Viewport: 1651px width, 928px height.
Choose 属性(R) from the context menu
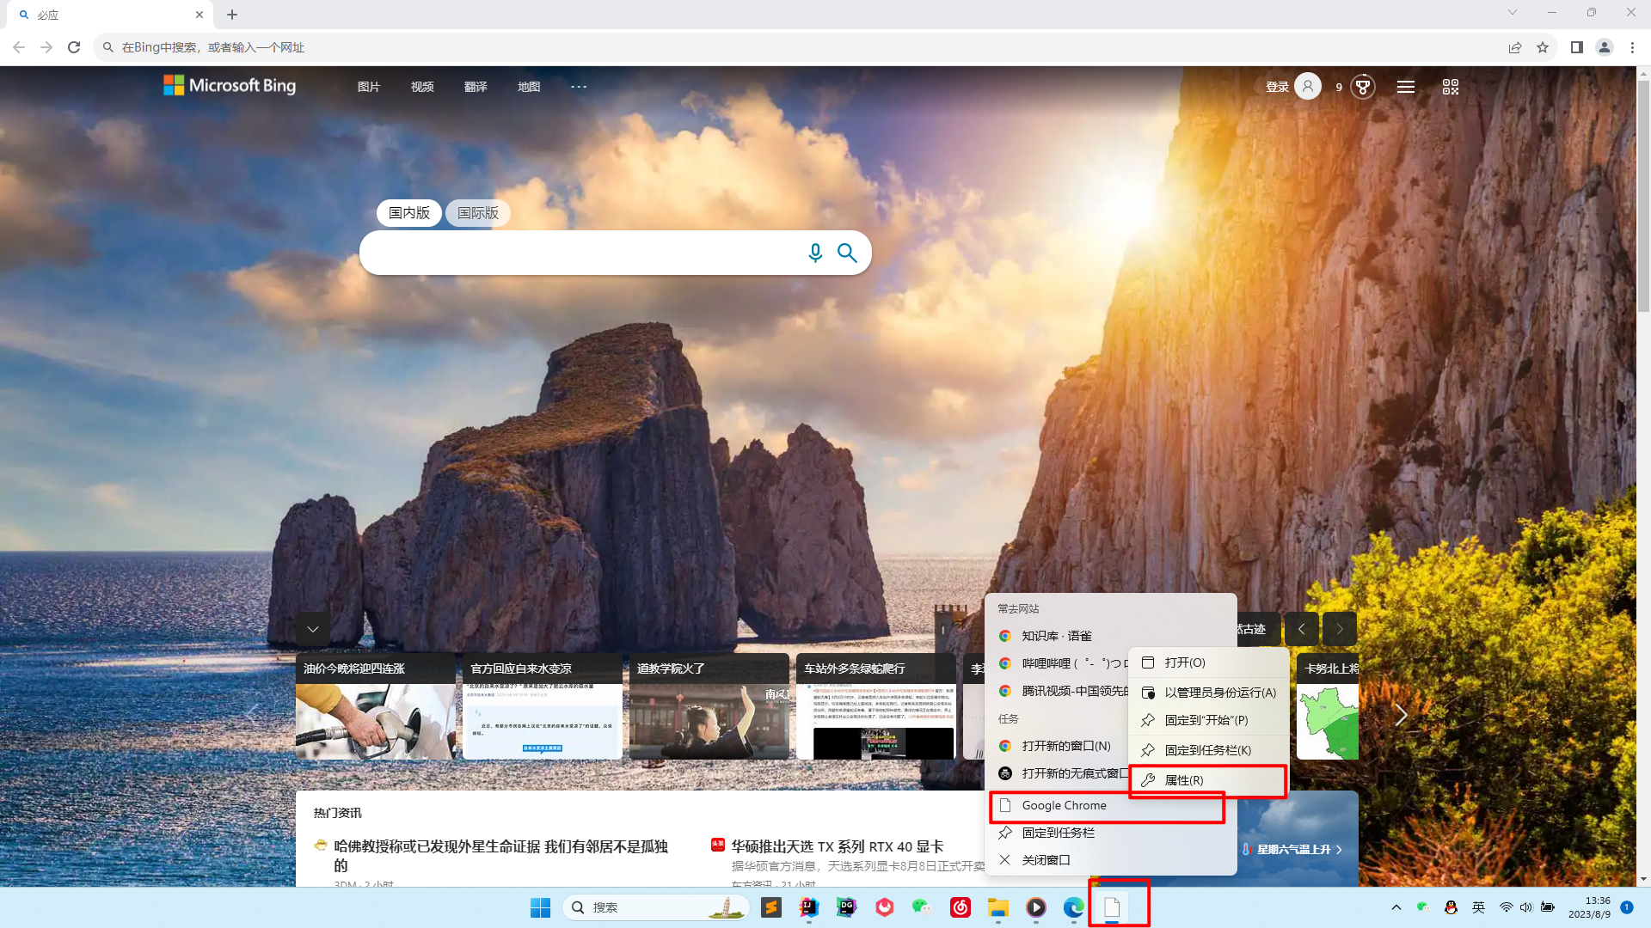(1208, 780)
